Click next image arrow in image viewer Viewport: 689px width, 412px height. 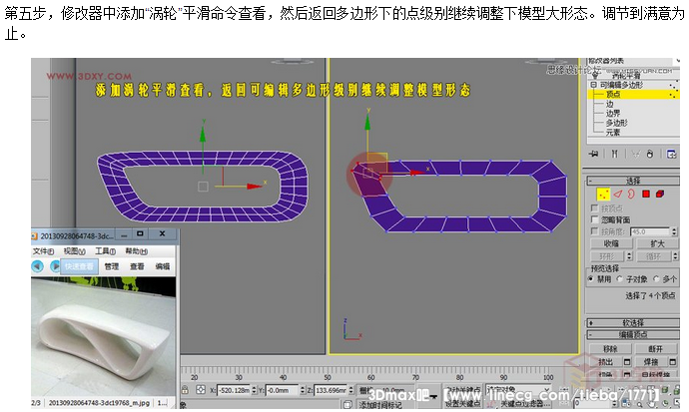pos(55,266)
